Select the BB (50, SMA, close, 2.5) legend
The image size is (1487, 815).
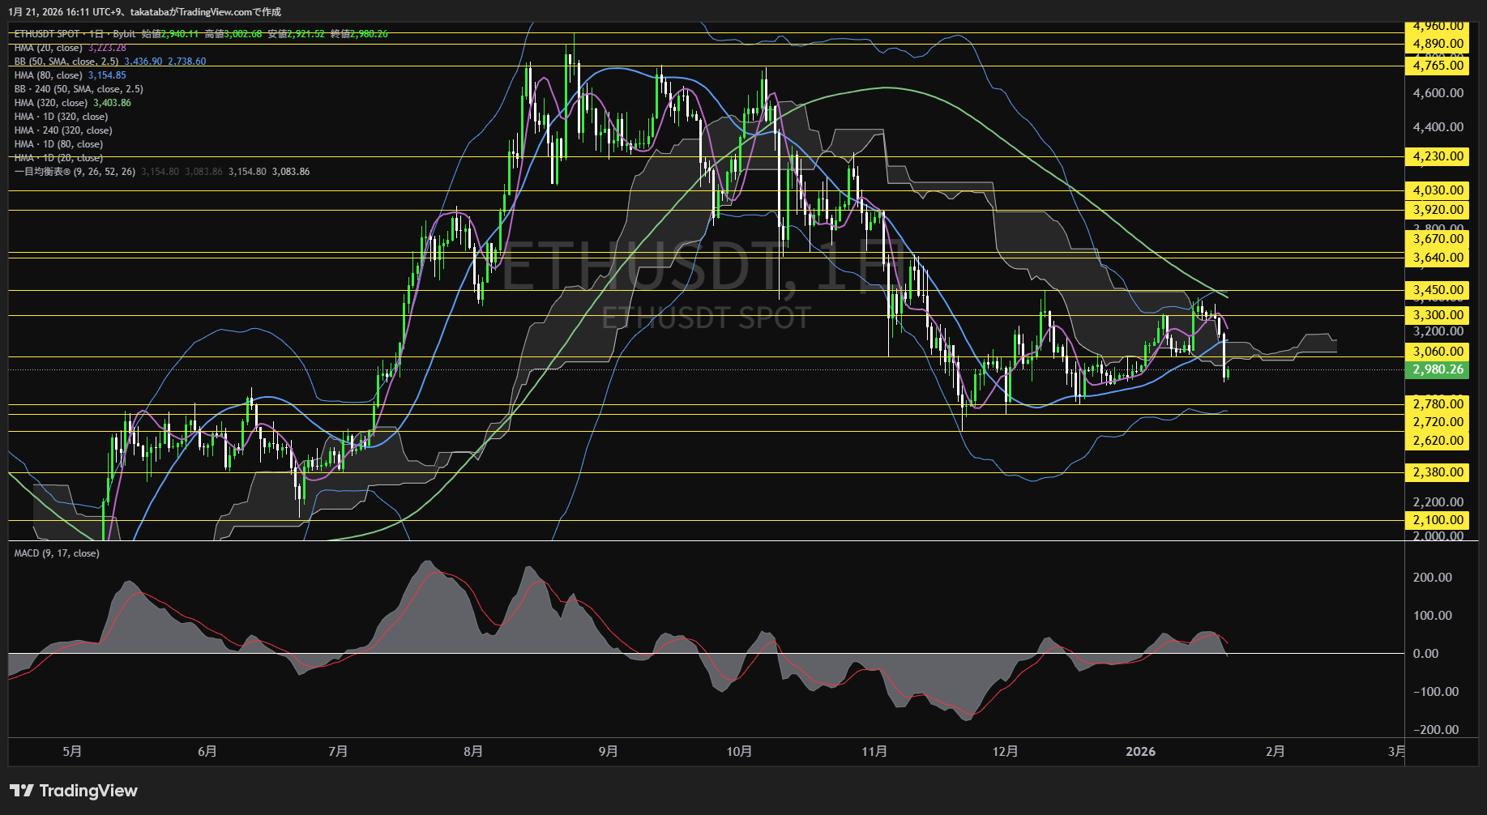click(x=66, y=62)
